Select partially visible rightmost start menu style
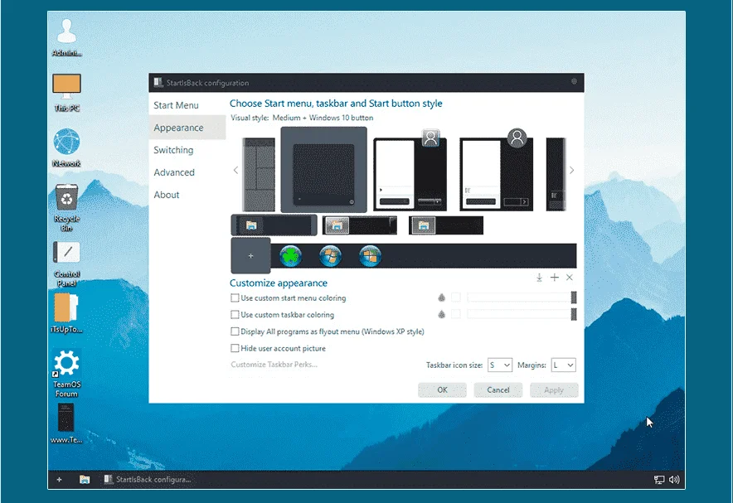The image size is (733, 503). [556, 174]
